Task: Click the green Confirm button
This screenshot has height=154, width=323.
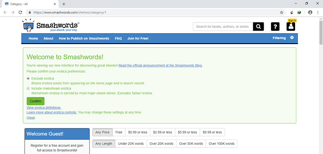Action: click(x=36, y=101)
